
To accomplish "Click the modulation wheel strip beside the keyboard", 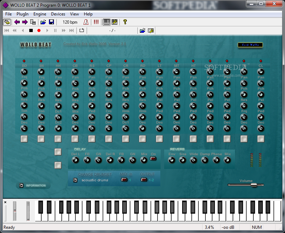I will point(28,211).
